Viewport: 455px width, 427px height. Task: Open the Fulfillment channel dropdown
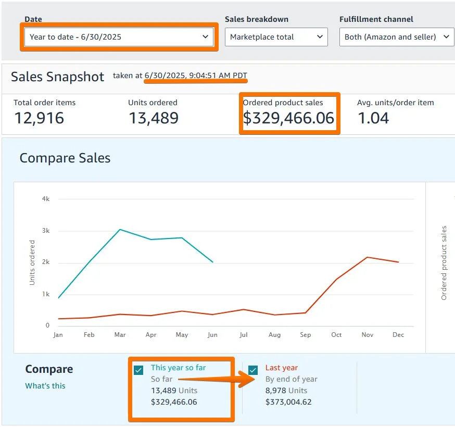pyautogui.click(x=396, y=37)
